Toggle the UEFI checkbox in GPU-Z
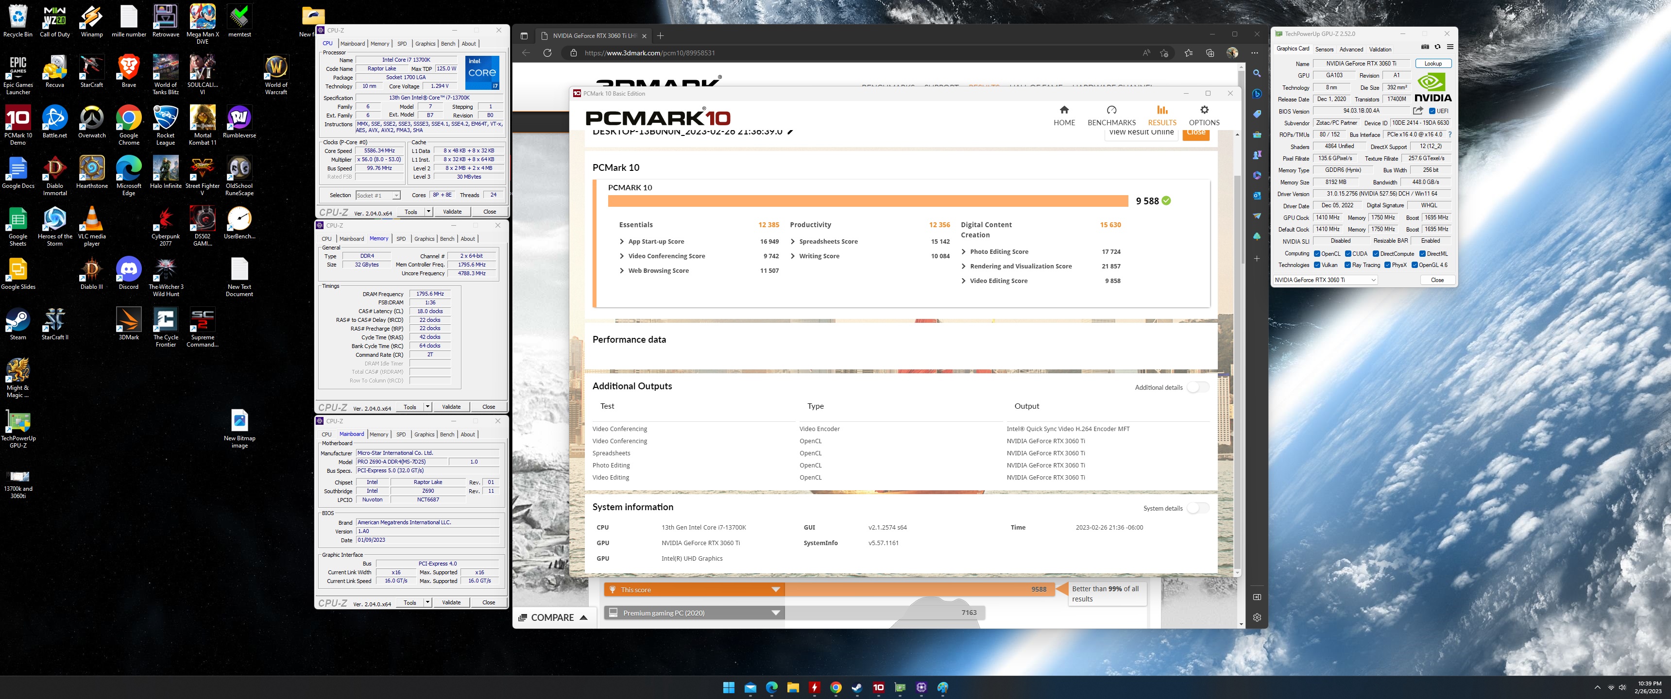This screenshot has height=699, width=1671. [1432, 111]
